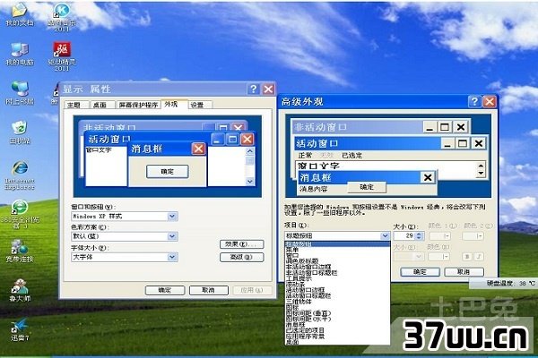Select the 我的电脑 desktop icon
The height and width of the screenshot is (358, 538).
tap(20, 54)
